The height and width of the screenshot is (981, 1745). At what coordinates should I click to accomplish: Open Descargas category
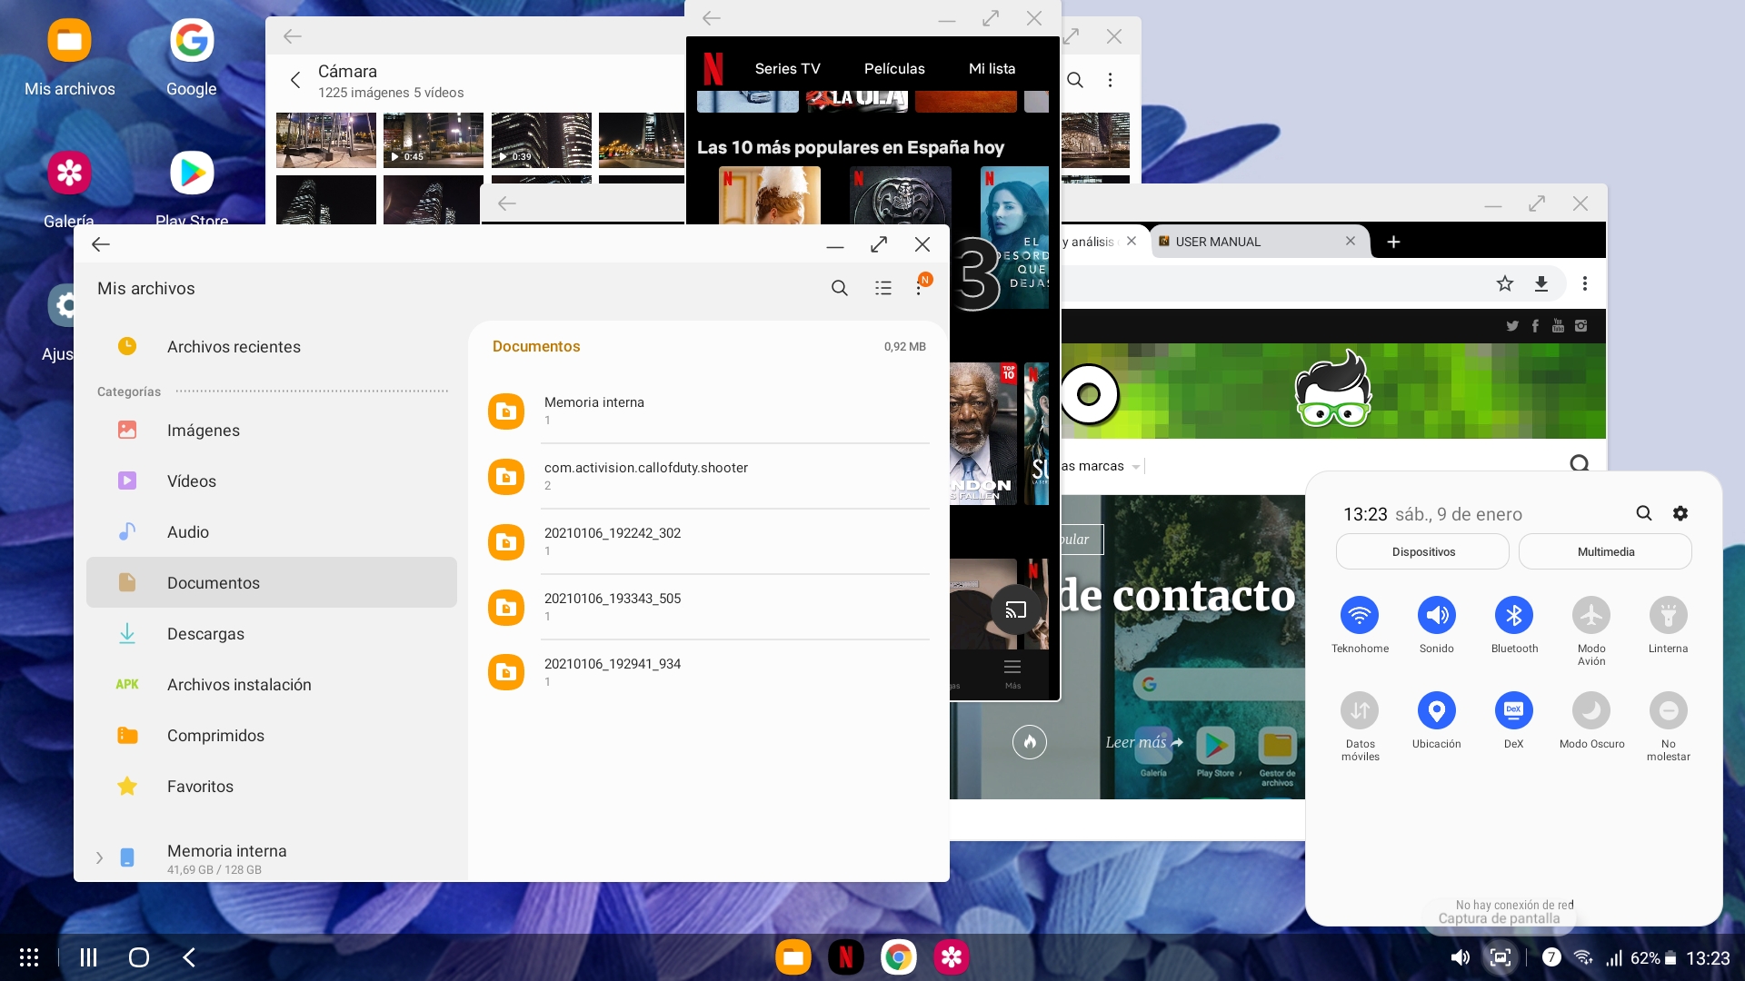(x=272, y=634)
